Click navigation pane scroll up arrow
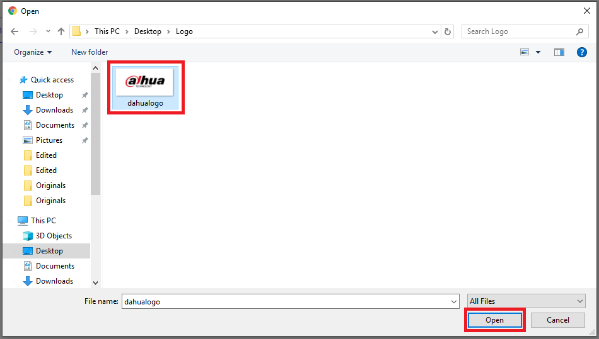The height and width of the screenshot is (339, 599). coord(95,68)
